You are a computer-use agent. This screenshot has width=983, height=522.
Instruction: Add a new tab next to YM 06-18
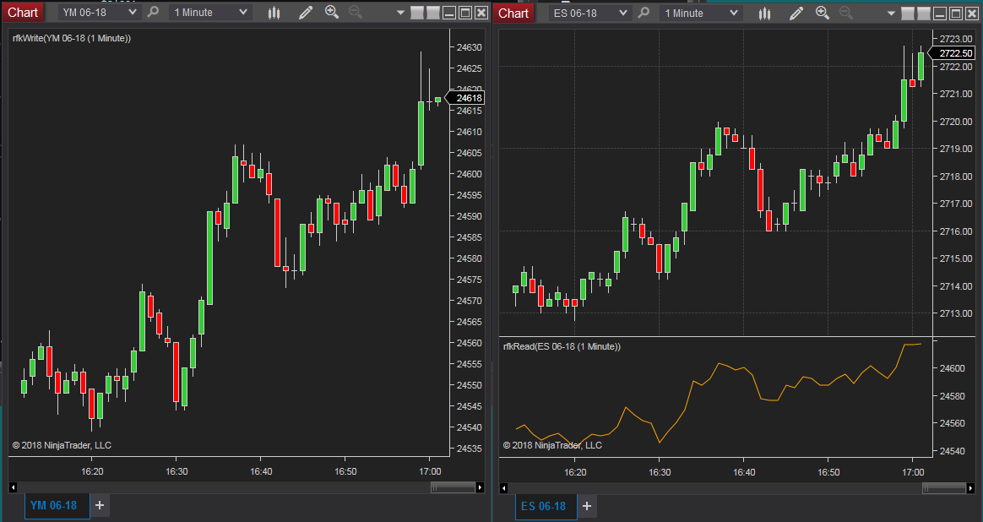point(100,505)
